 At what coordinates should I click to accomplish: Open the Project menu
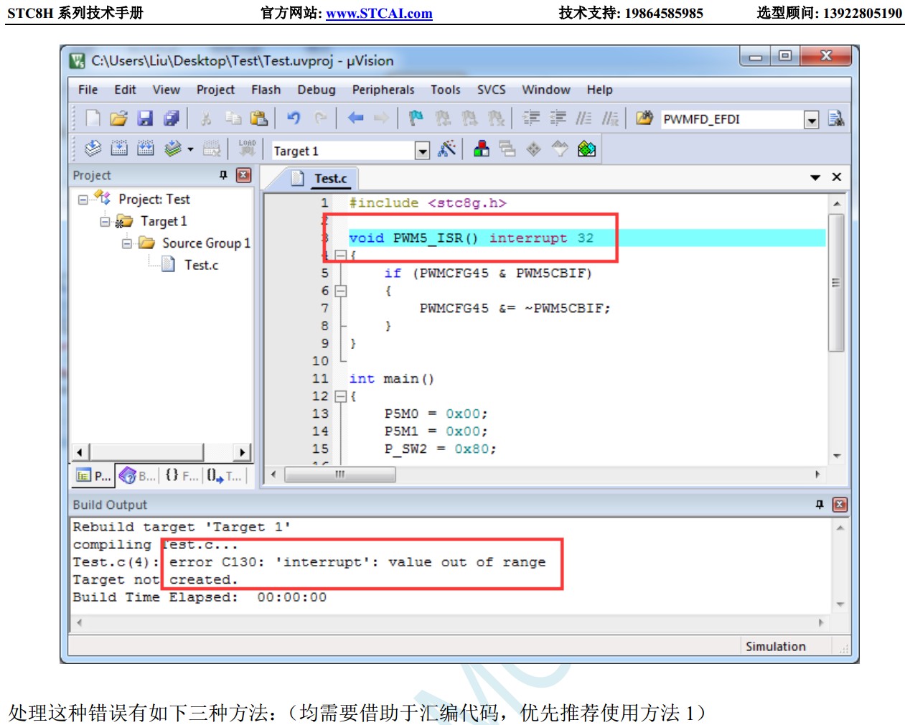pos(215,90)
